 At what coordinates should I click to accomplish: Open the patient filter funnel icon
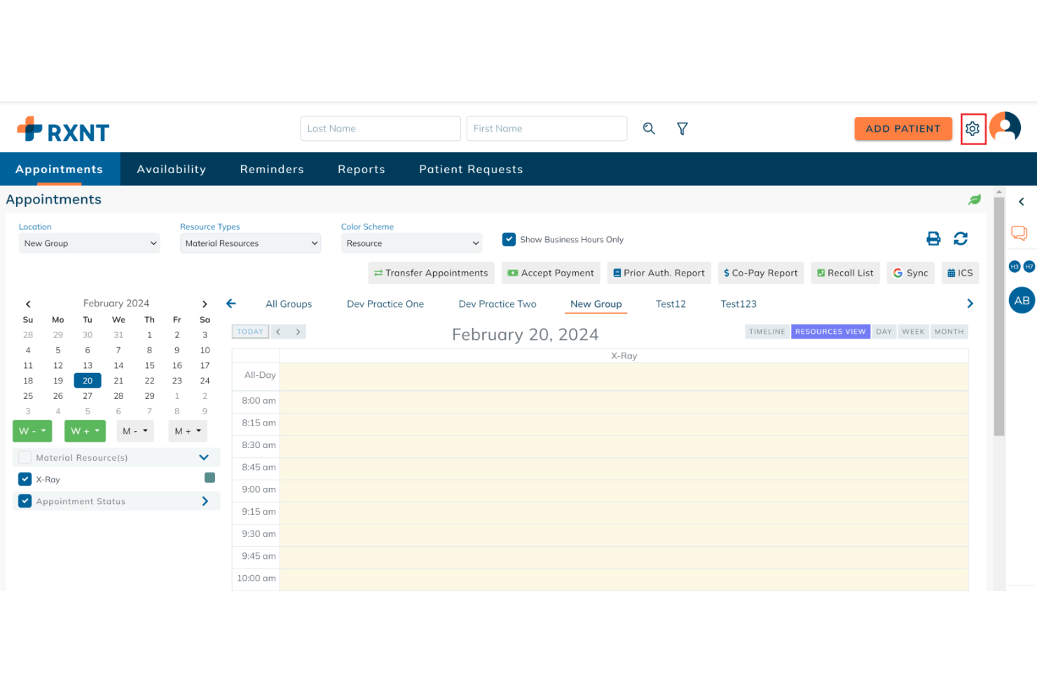click(x=682, y=128)
